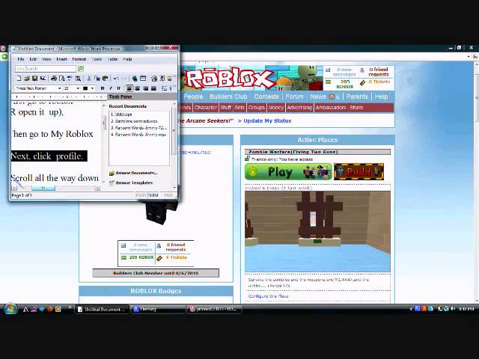Image resolution: width=479 pixels, height=359 pixels.
Task: Open Money submenu on Roblox red bar
Action: tap(276, 108)
